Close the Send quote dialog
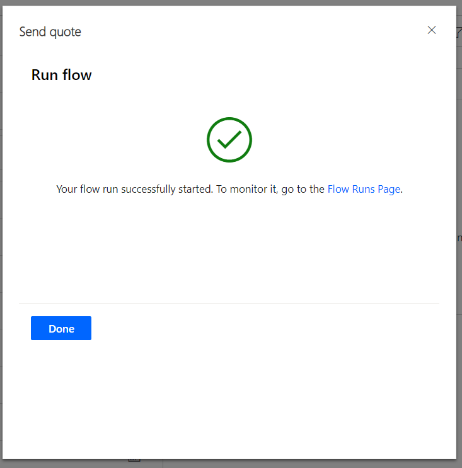This screenshot has width=462, height=468. [432, 30]
